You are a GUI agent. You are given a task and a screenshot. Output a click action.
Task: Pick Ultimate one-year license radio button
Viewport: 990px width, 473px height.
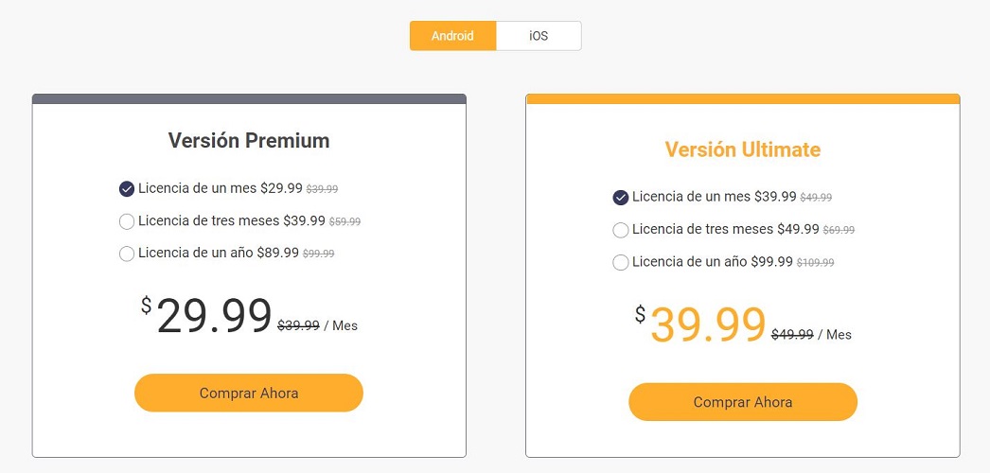621,262
